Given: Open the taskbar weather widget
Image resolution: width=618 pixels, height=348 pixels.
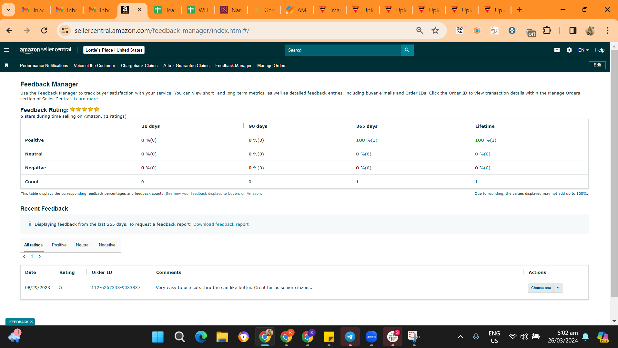Looking at the screenshot, I should point(14,336).
